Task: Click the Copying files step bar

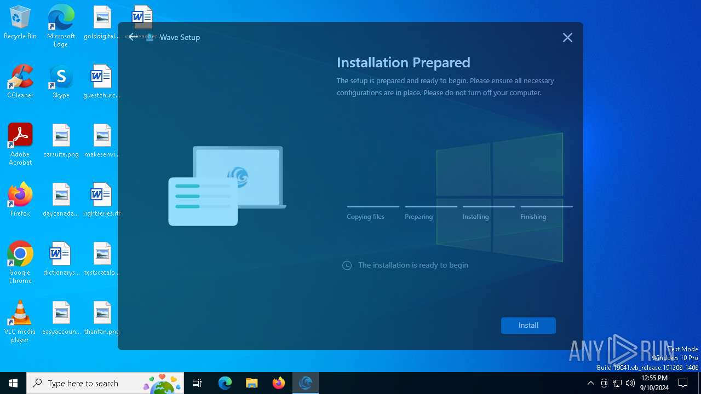Action: point(373,206)
